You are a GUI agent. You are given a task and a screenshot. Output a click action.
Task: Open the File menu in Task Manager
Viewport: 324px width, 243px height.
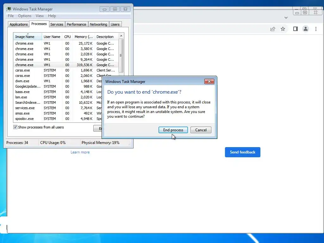tap(11, 16)
